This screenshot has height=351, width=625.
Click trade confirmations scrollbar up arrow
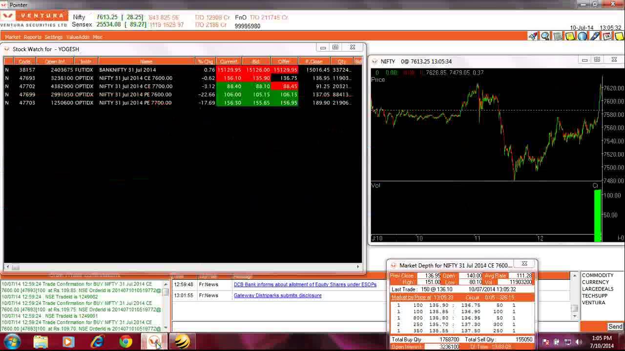(166, 284)
